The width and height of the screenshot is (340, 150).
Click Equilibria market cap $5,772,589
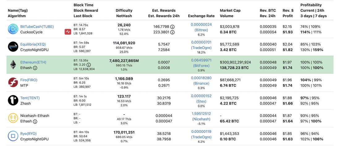[x=229, y=44]
